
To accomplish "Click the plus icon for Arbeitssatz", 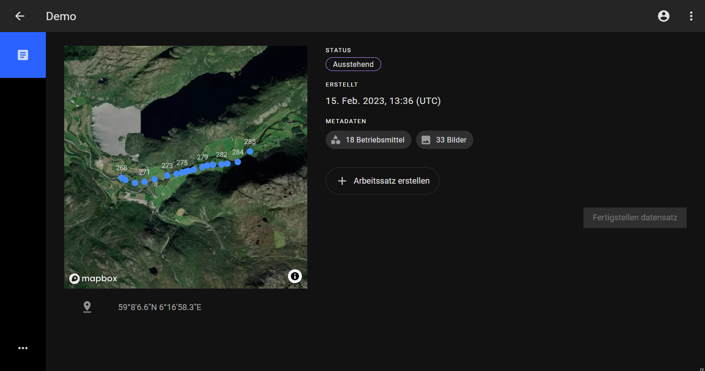I will coord(342,181).
